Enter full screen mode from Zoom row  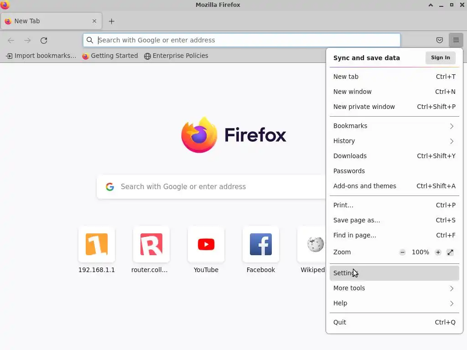450,252
